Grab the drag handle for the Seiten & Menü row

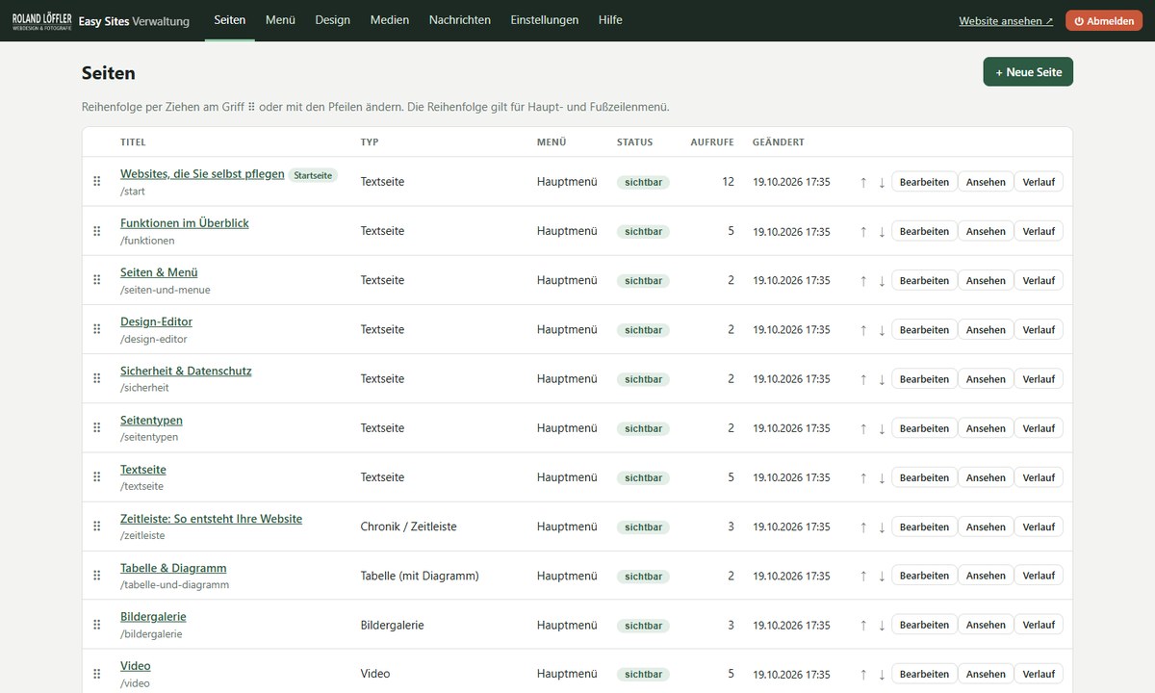coord(96,280)
